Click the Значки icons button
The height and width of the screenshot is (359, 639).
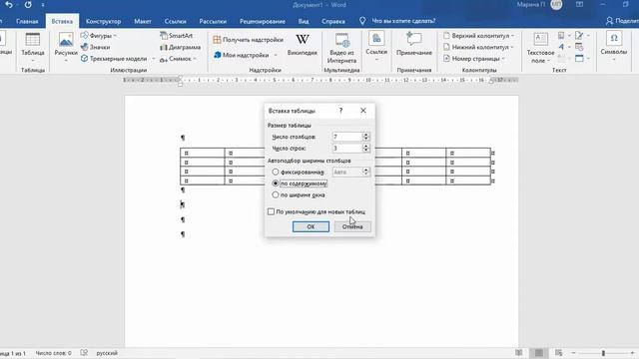96,47
